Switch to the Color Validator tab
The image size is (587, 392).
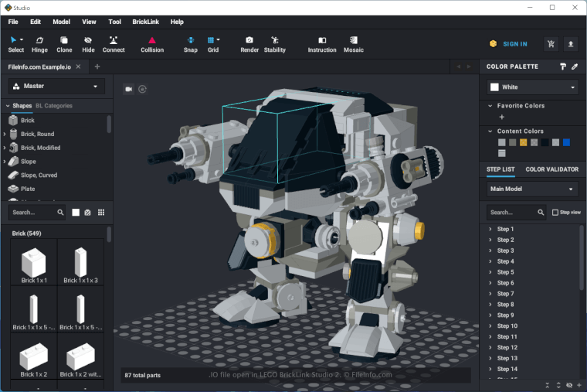[551, 169]
